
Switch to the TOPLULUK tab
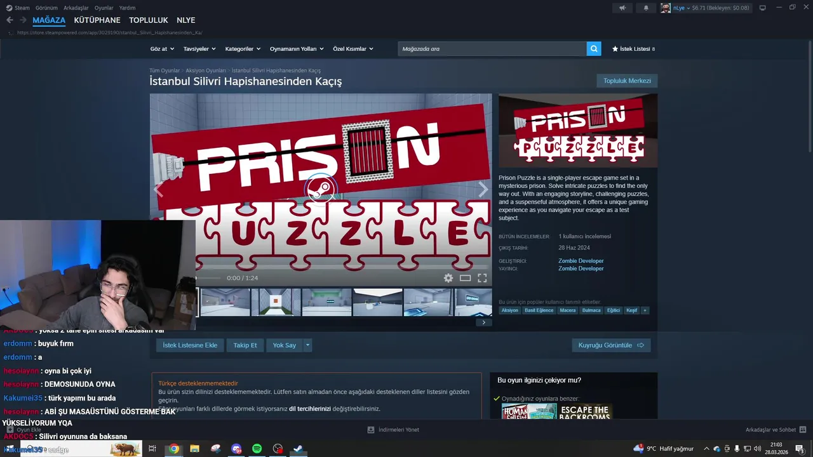[x=149, y=20]
